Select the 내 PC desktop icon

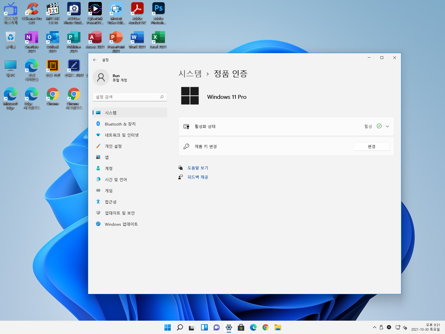(11, 68)
